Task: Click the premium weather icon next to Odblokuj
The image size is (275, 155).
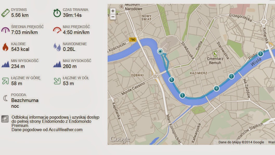Action: pyautogui.click(x=5, y=119)
